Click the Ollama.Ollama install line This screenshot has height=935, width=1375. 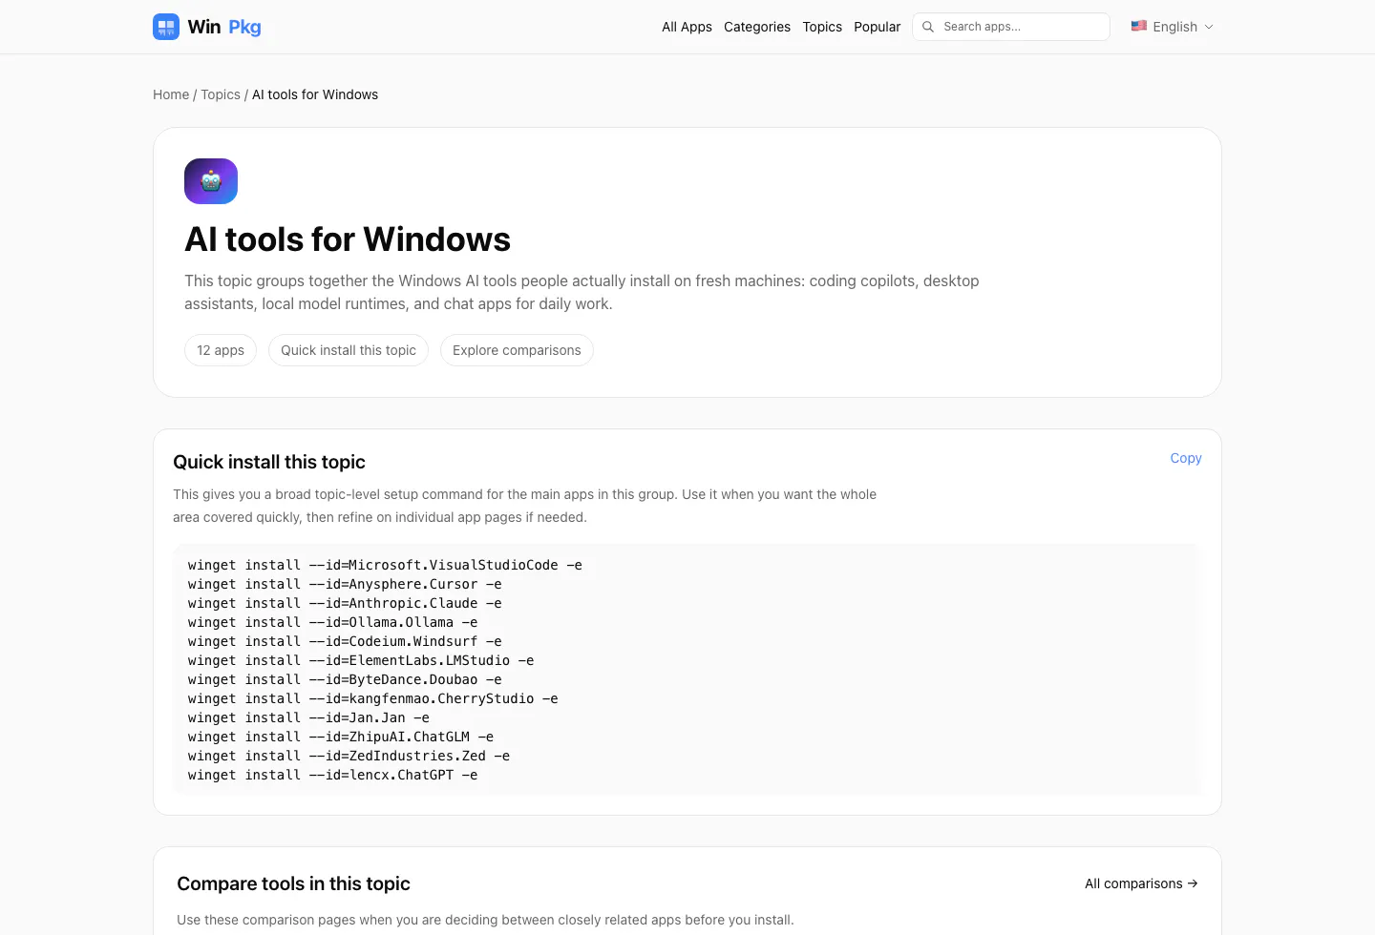332,622
